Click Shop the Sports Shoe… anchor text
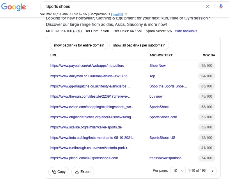Screen dimensions: 229x188 click(168, 86)
